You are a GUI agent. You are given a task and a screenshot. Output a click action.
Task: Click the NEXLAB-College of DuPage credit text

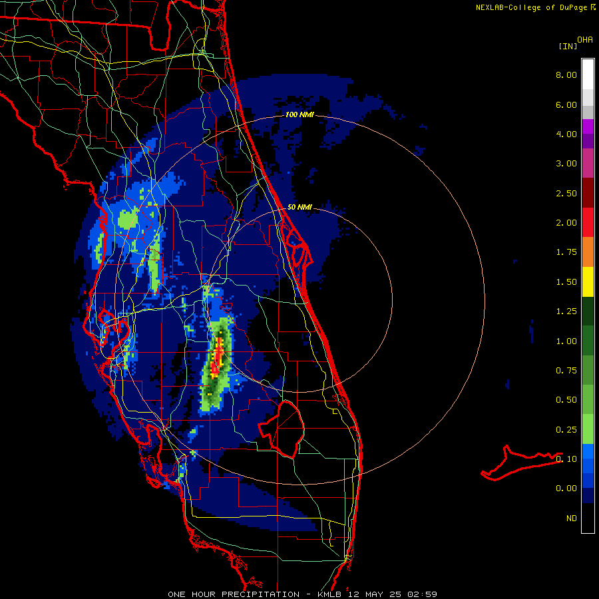tap(531, 7)
